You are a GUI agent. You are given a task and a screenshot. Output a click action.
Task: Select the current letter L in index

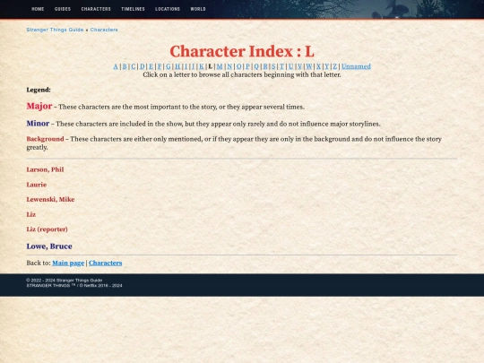click(211, 66)
